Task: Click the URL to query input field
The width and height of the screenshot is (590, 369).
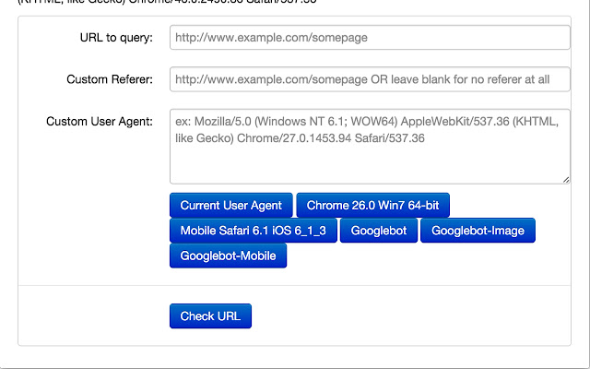Action: (370, 37)
